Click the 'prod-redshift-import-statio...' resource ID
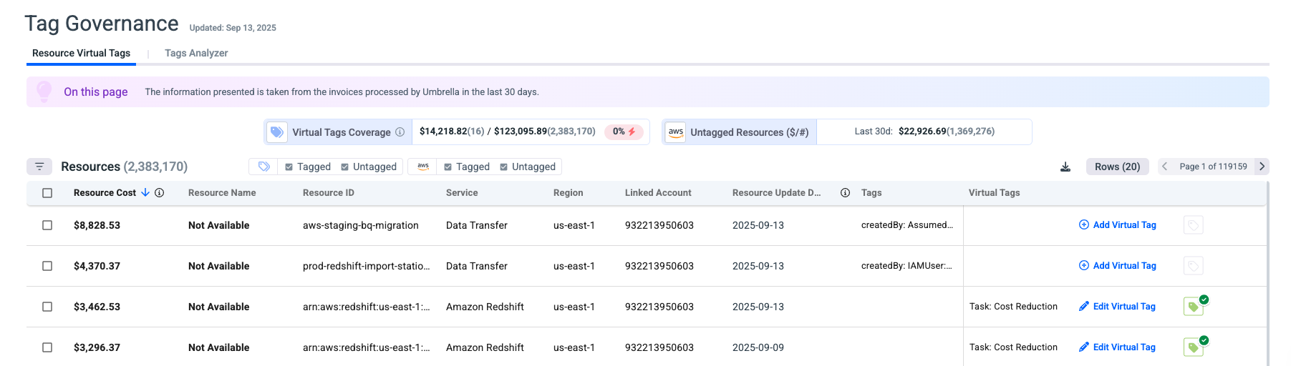The height and width of the screenshot is (366, 1291). click(366, 266)
